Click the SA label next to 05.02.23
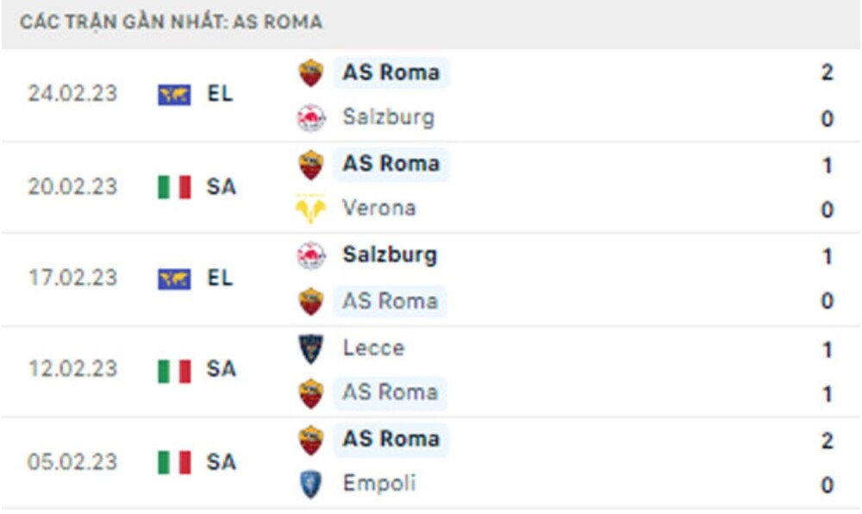This screenshot has height=514, width=862. (222, 462)
